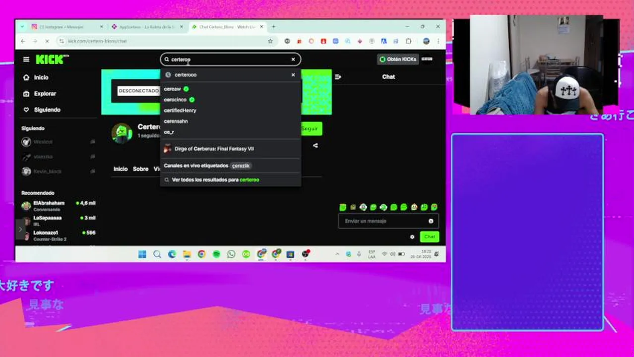Click the search field containing "certeroo"
The width and height of the screenshot is (634, 357).
230,59
